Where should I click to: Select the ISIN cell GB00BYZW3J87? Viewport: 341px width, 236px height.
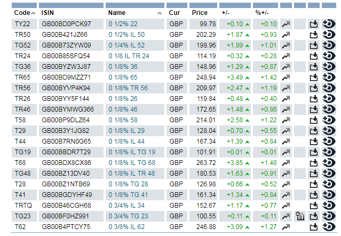click(66, 67)
